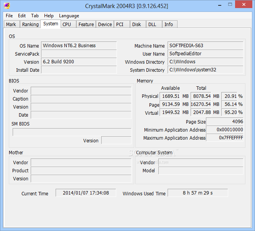Screen dimensions: 255x231
Task: Click the empty Install Date field
Action: 79,70
